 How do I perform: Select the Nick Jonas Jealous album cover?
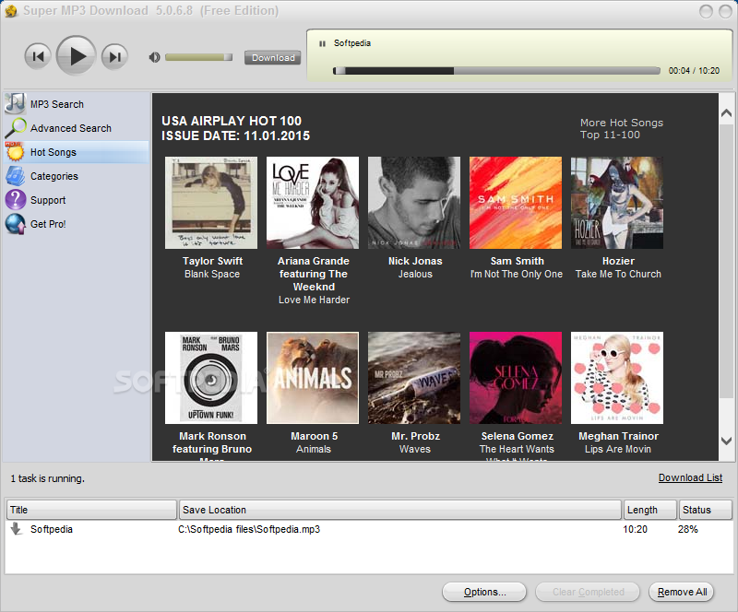click(x=414, y=203)
